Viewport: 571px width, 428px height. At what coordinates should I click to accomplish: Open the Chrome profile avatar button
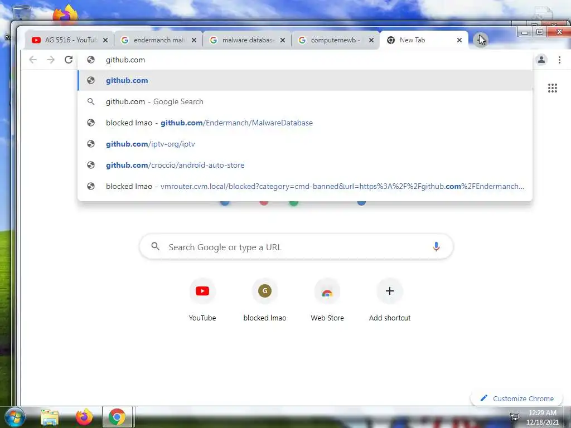point(541,60)
